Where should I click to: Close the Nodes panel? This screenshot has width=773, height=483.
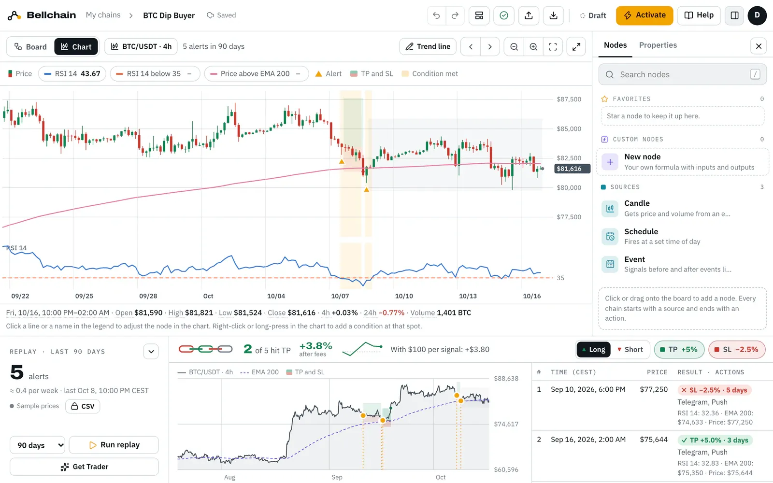click(759, 46)
